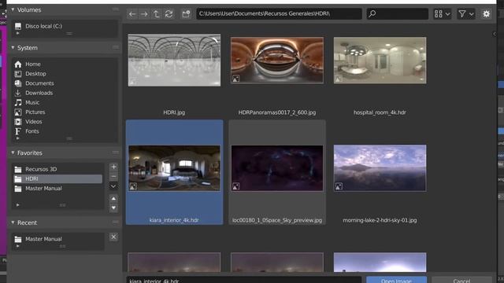Refresh the file list

[169, 14]
